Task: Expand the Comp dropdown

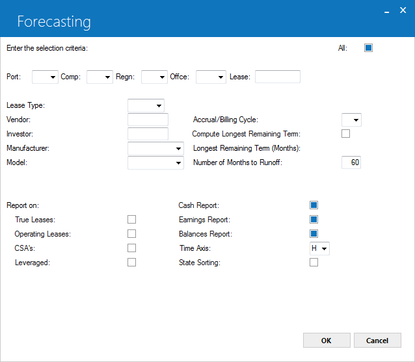Action: [100, 77]
